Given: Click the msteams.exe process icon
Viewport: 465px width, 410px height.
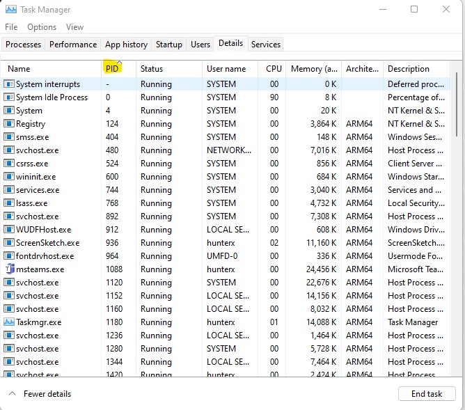Looking at the screenshot, I should click(x=10, y=269).
